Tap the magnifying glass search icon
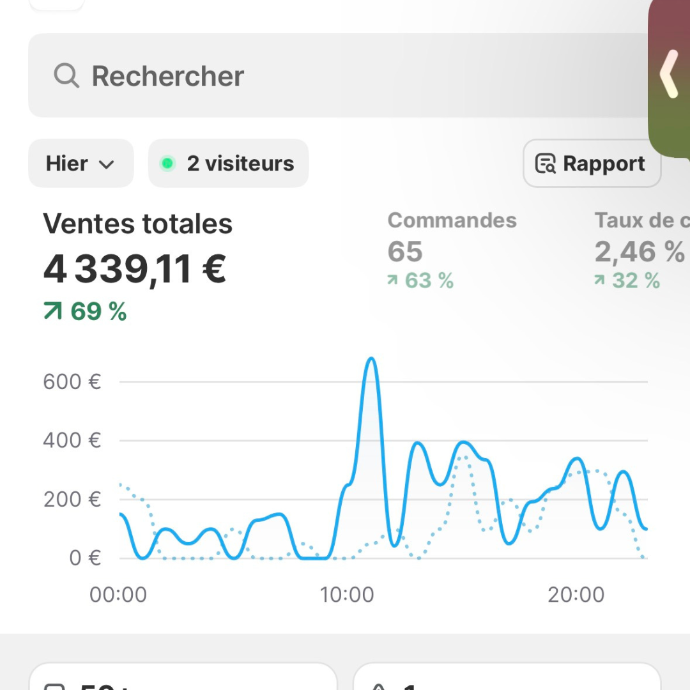 point(66,75)
